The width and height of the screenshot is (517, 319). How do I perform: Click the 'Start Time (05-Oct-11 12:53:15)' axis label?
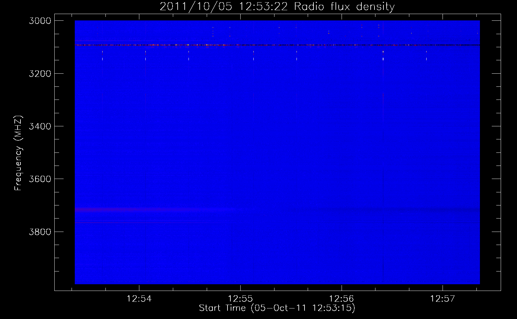[277, 308]
